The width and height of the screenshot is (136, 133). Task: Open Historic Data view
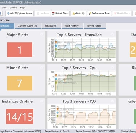coord(60,13)
